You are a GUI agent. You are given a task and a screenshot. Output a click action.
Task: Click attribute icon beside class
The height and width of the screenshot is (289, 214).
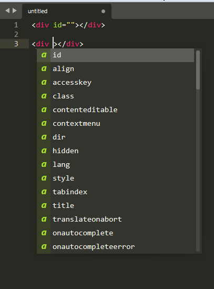click(44, 96)
